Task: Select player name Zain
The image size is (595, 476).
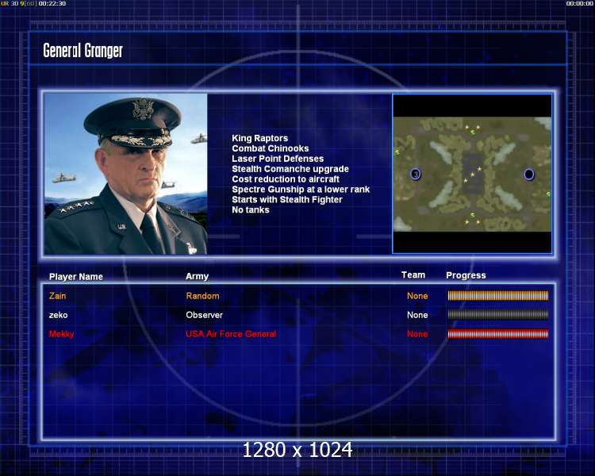Action: tap(57, 296)
